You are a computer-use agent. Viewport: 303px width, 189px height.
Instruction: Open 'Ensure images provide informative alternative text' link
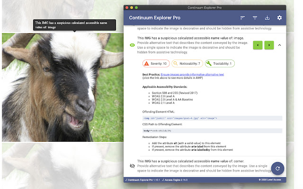pyautogui.click(x=192, y=75)
